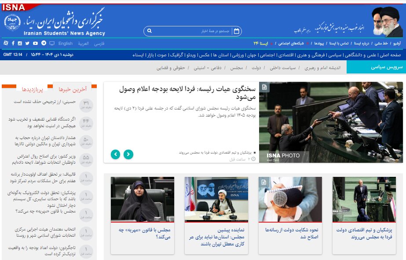Open the calendar filter inside the search bar

point(236,31)
